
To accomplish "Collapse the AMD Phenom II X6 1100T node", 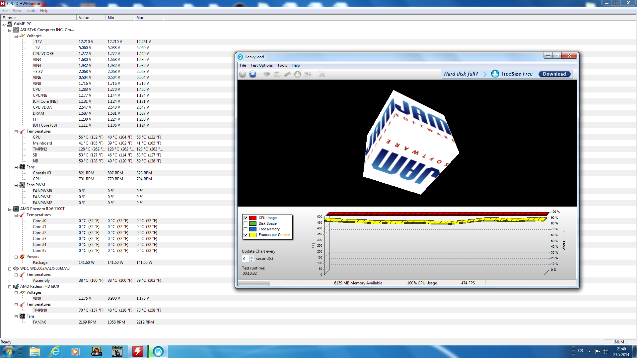I will pos(10,209).
